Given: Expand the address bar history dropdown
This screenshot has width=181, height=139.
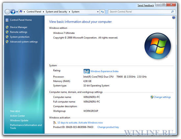Looking at the screenshot, I should click(98, 12).
